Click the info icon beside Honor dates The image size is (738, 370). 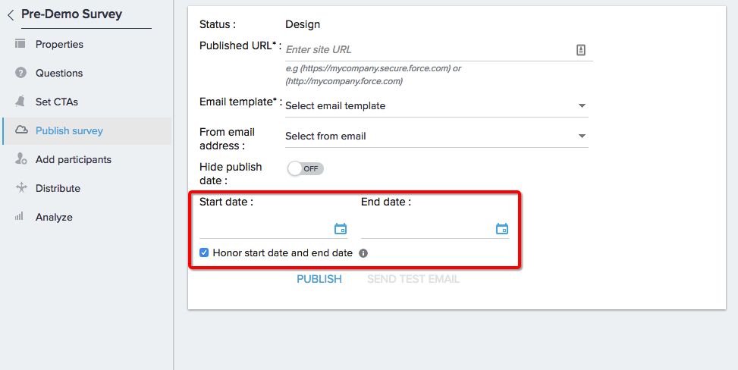pyautogui.click(x=363, y=253)
